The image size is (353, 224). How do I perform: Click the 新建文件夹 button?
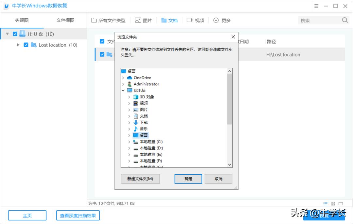(x=140, y=179)
